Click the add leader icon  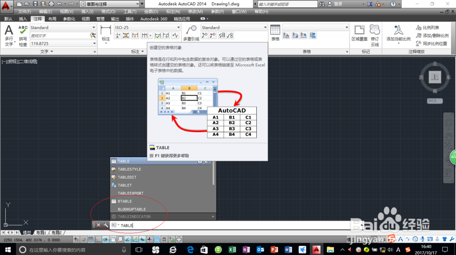(x=205, y=36)
